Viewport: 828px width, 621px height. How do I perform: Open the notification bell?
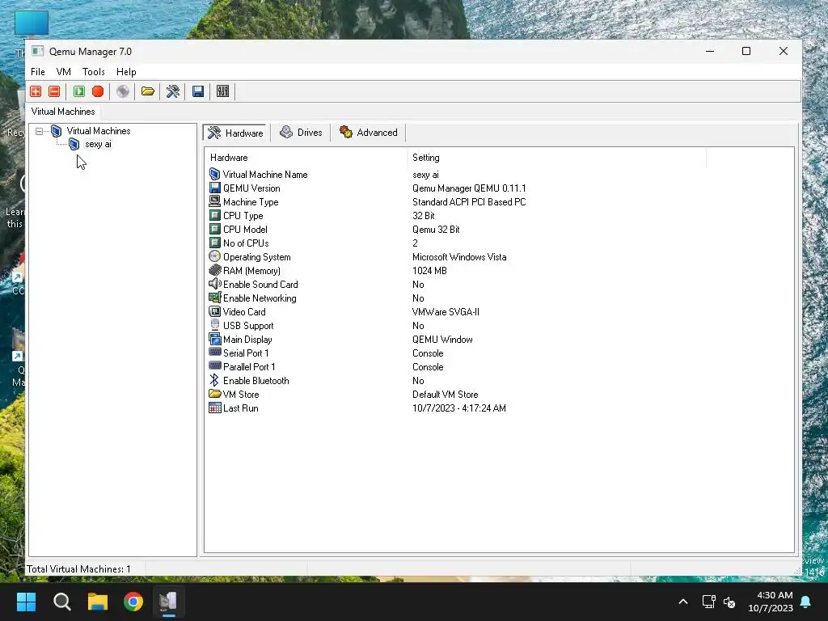coord(806,602)
